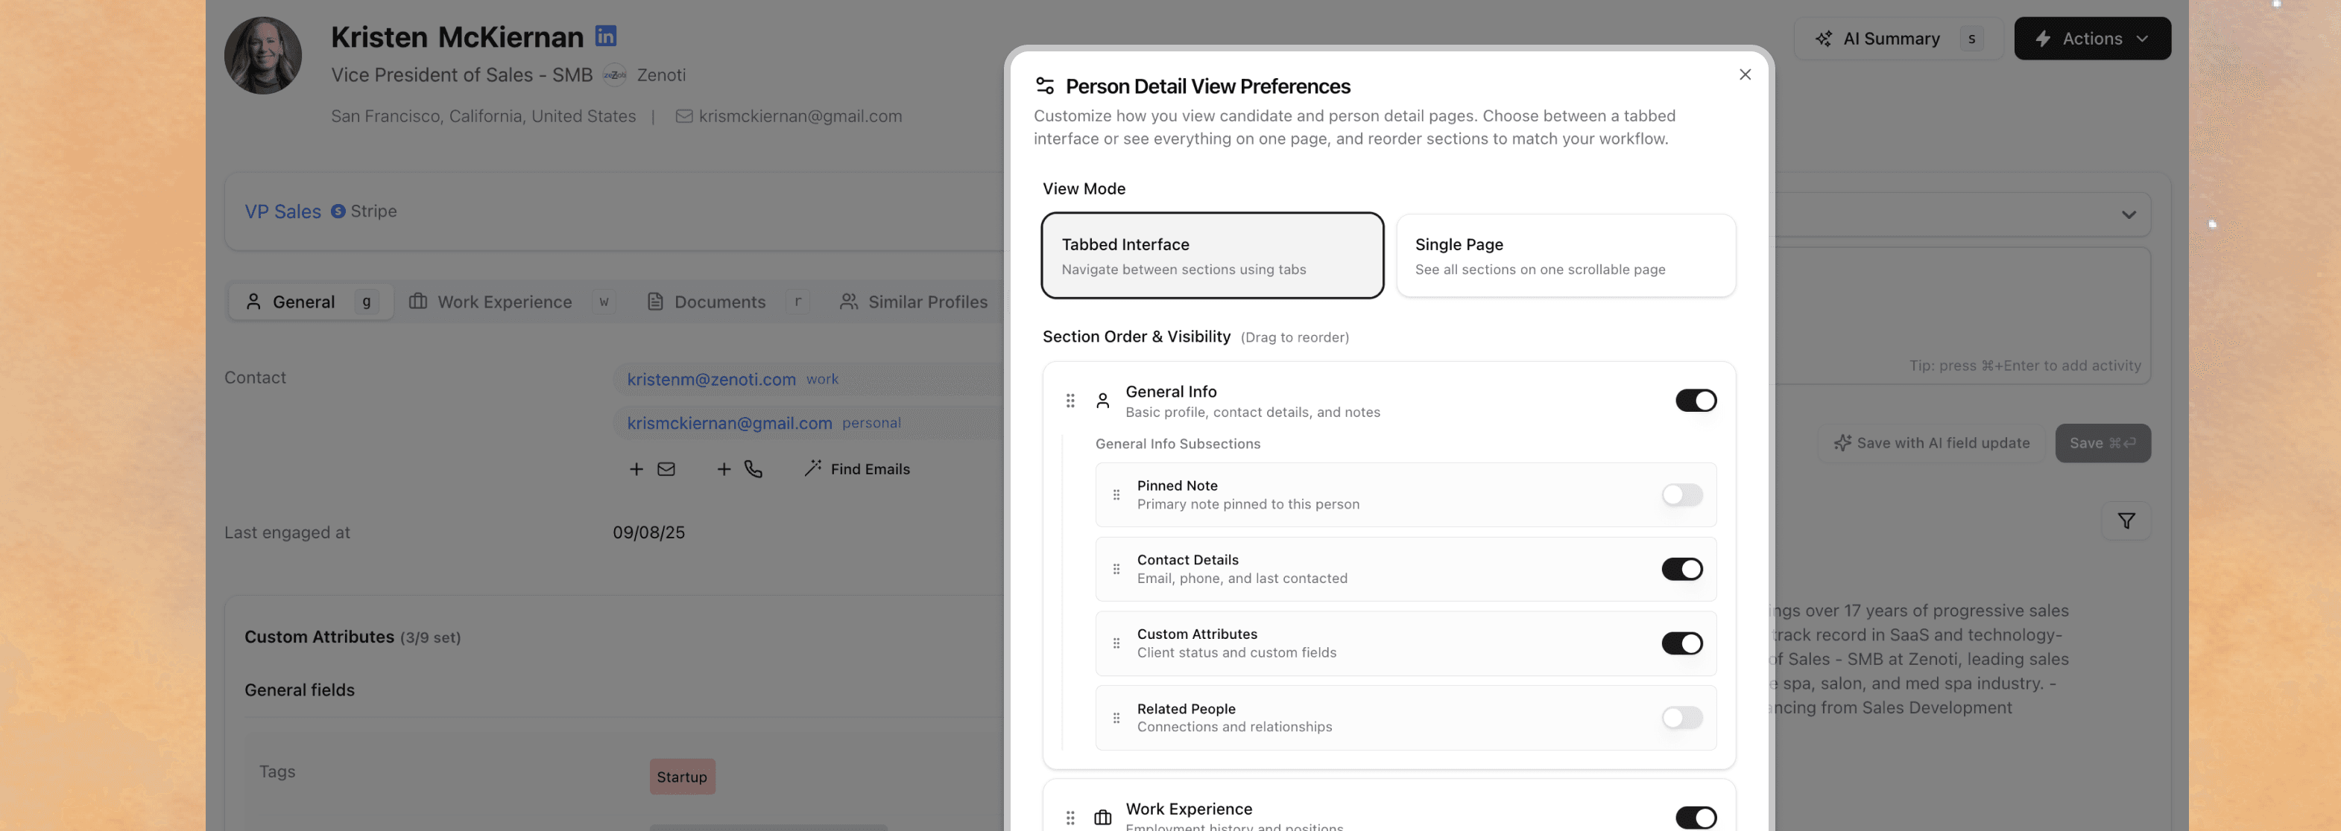Enable the Pinned Note toggle

[x=1681, y=495]
